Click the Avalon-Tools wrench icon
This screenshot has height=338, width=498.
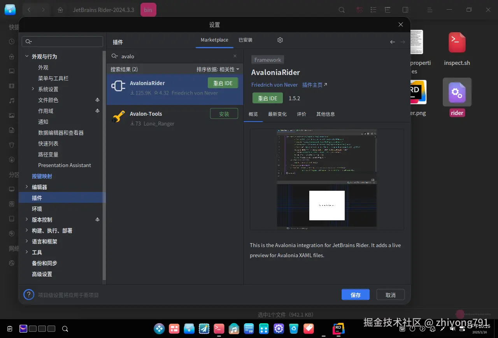click(x=118, y=117)
